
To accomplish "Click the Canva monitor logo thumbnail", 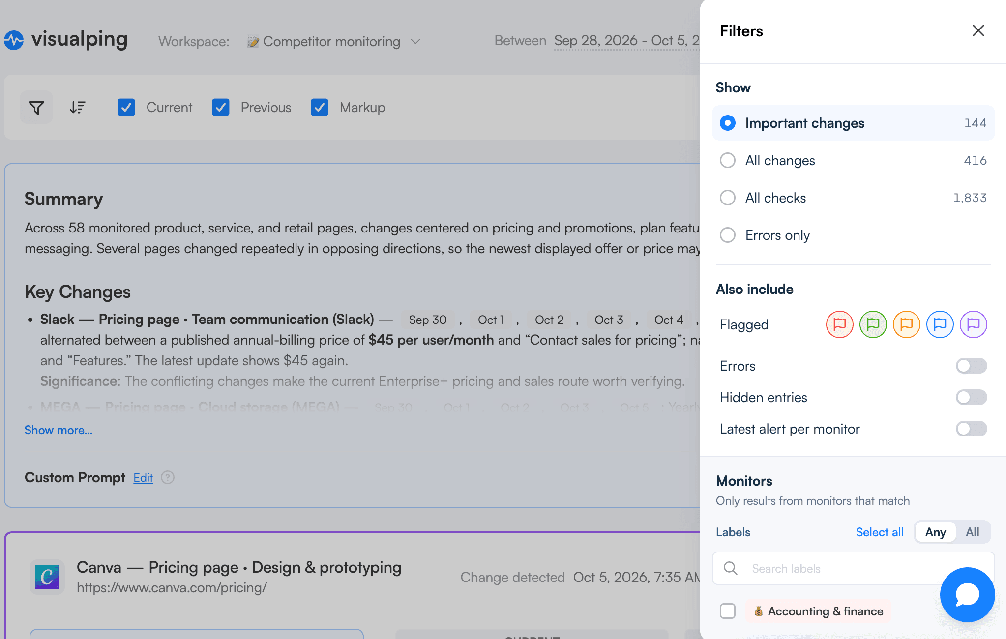I will point(47,577).
